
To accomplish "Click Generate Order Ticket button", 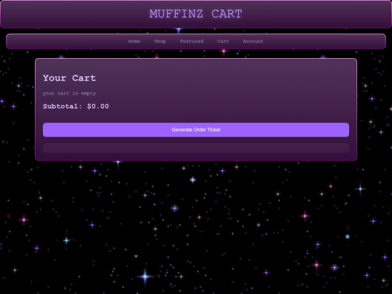I will click(x=196, y=130).
